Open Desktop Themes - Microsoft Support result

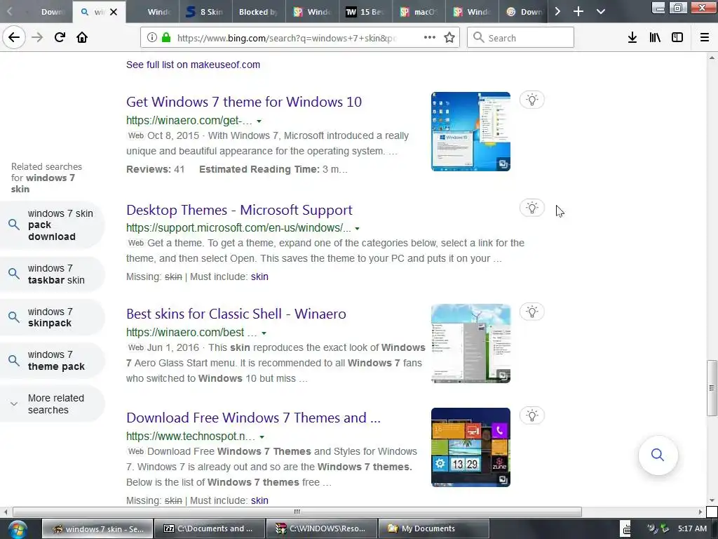click(x=240, y=210)
